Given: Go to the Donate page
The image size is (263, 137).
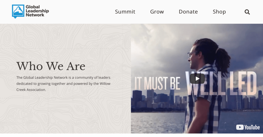Looking at the screenshot, I should pos(188,12).
